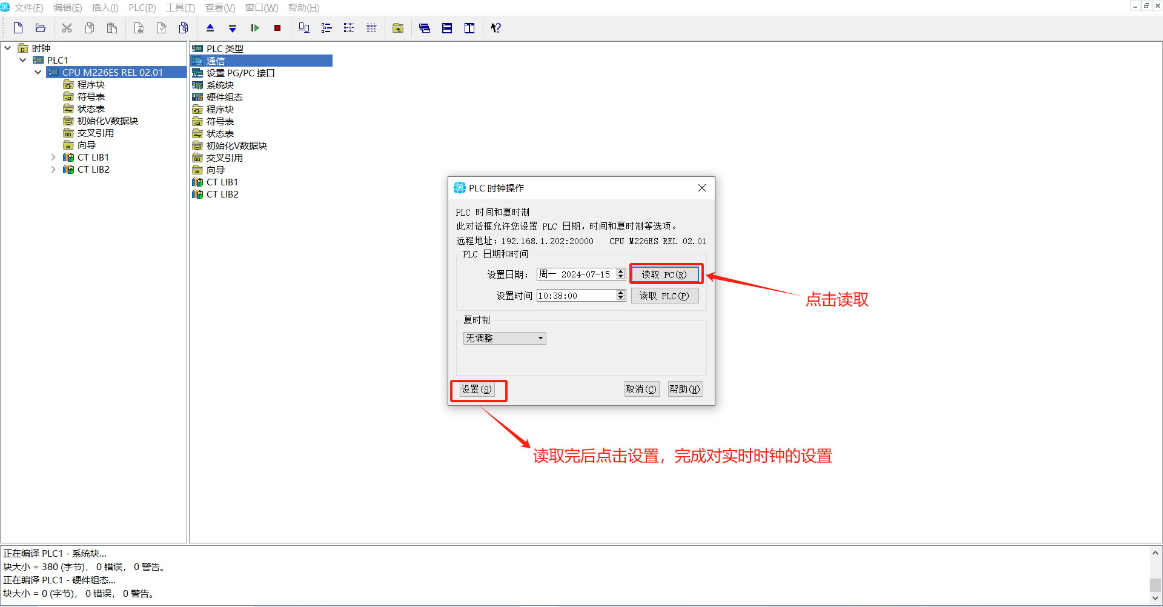1163x607 pixels.
Task: Click the 设置(S) button
Action: point(477,389)
